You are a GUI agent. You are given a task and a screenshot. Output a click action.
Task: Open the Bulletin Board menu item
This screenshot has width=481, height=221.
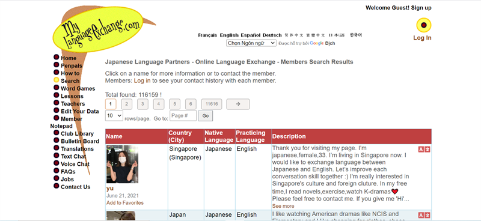[80, 141]
